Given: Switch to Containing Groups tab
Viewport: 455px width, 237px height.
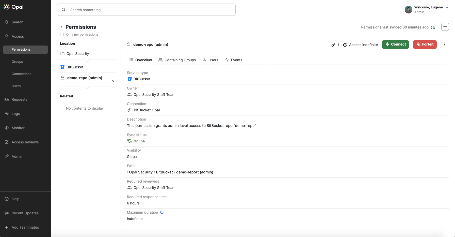Looking at the screenshot, I should point(177,60).
